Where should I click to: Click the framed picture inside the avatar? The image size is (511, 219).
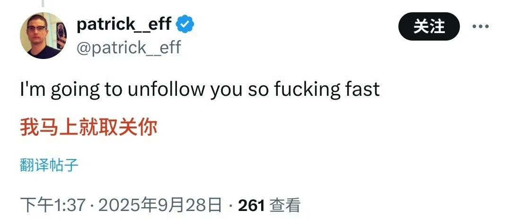[x=61, y=36]
